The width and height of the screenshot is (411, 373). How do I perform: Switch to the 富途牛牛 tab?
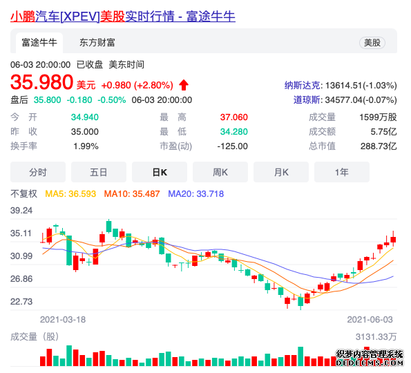click(x=39, y=42)
